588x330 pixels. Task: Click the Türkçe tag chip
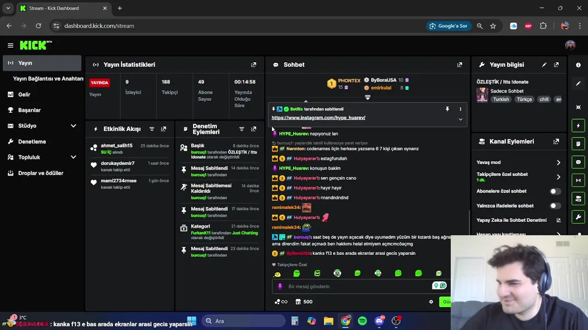(524, 99)
